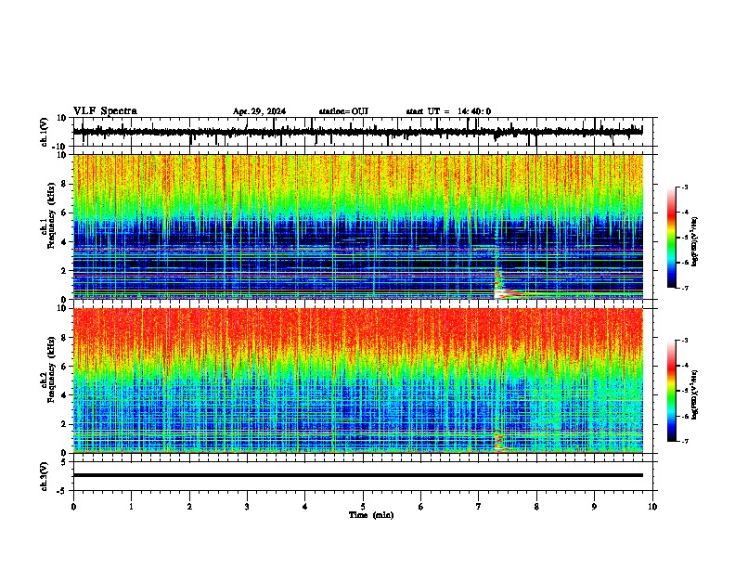
Task: Click the '-5' tick of the ch.3(V) axis
Action: point(63,491)
